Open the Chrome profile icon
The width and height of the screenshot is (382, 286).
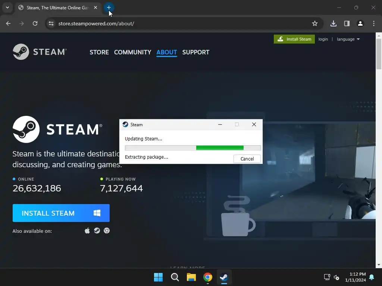(x=360, y=23)
